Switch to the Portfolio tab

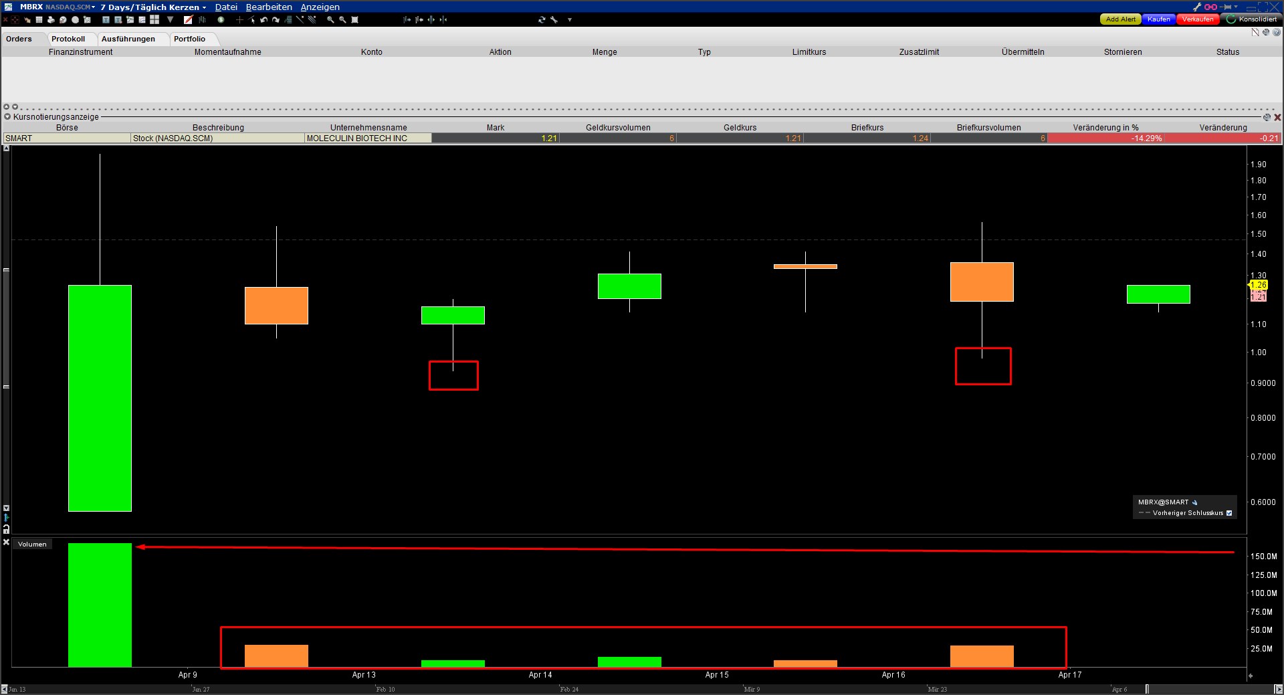(190, 39)
